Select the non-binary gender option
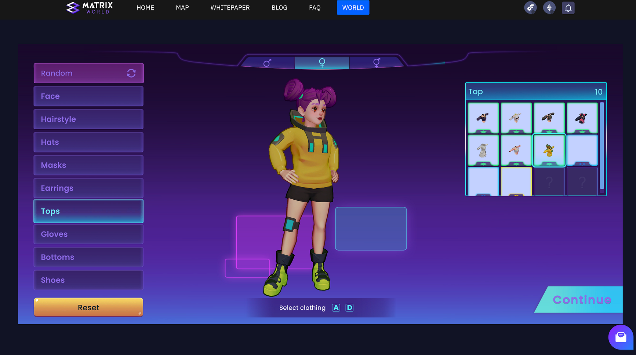 tap(377, 63)
